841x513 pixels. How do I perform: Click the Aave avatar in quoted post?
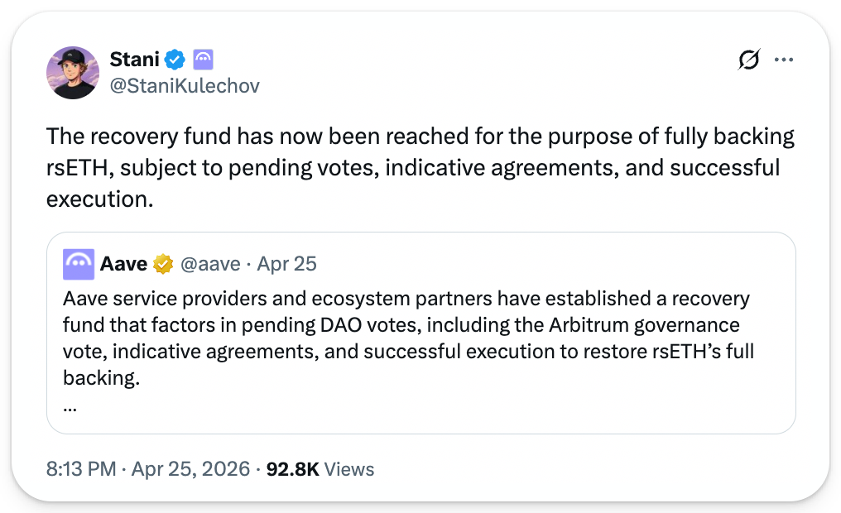coord(79,264)
